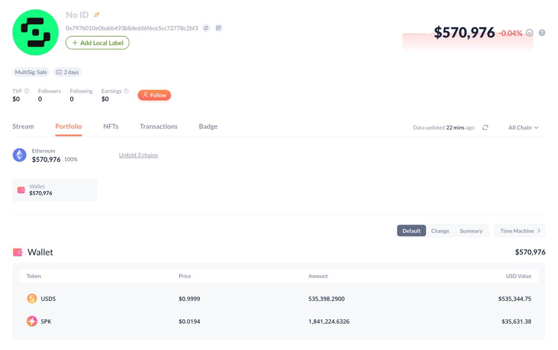The width and height of the screenshot is (558, 350).
Task: Click the Ethereum chain icon
Action: [x=20, y=155]
